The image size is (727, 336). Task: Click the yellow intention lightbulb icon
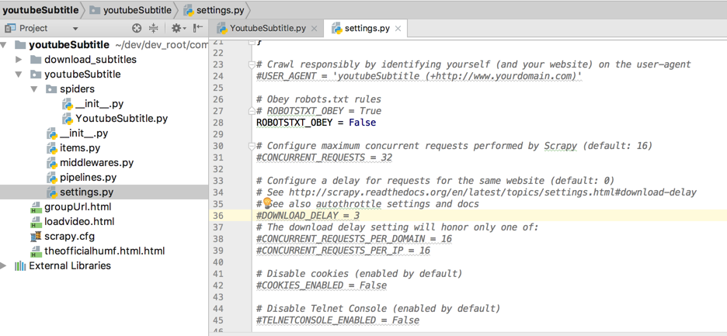[x=266, y=203]
